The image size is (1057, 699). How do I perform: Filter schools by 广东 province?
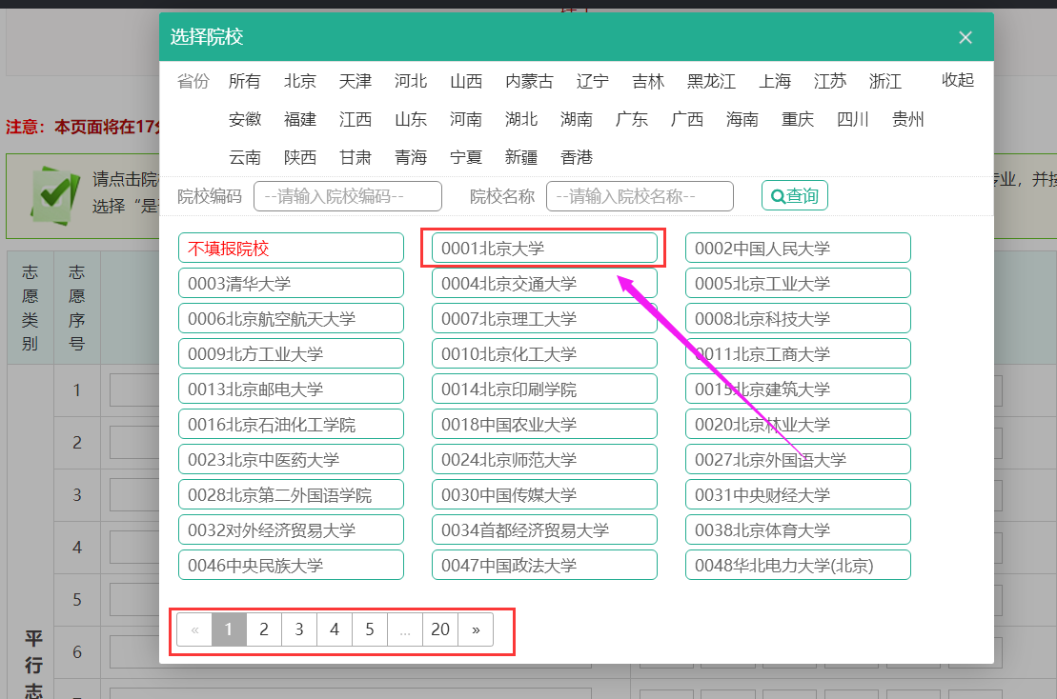[631, 119]
